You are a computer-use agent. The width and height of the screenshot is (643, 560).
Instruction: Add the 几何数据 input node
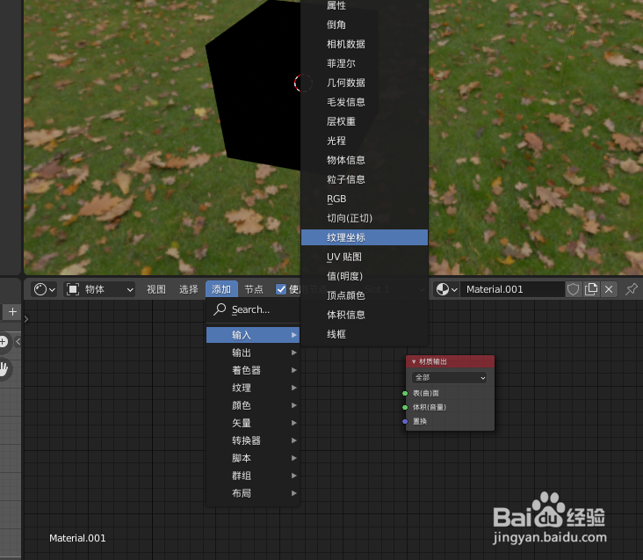coord(365,83)
